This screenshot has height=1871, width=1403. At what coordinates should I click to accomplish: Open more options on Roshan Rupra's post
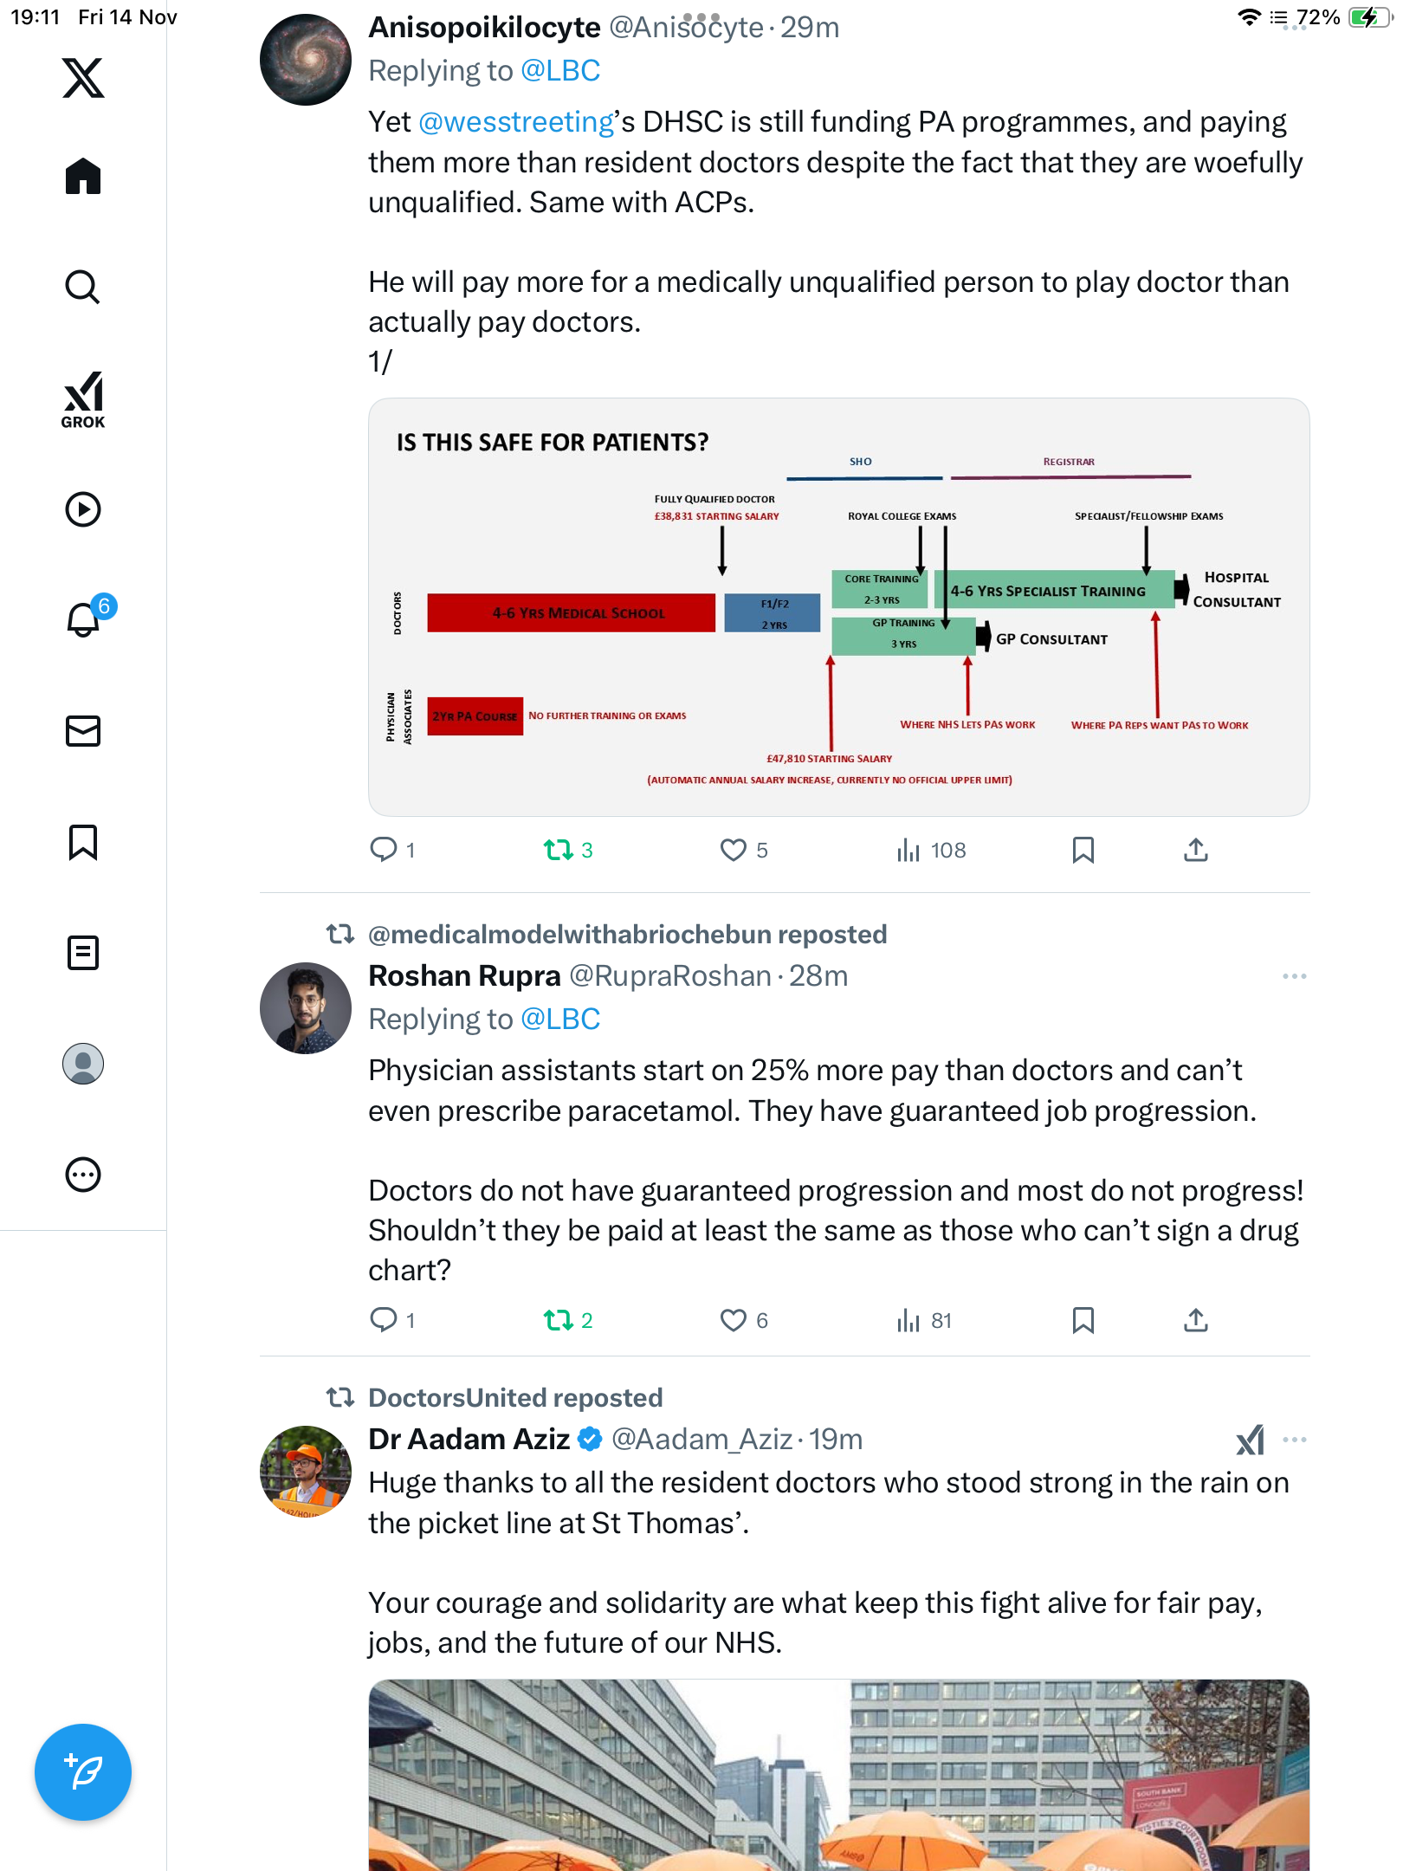1294,976
